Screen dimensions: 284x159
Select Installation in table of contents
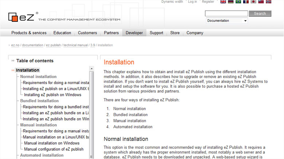(x=28, y=70)
